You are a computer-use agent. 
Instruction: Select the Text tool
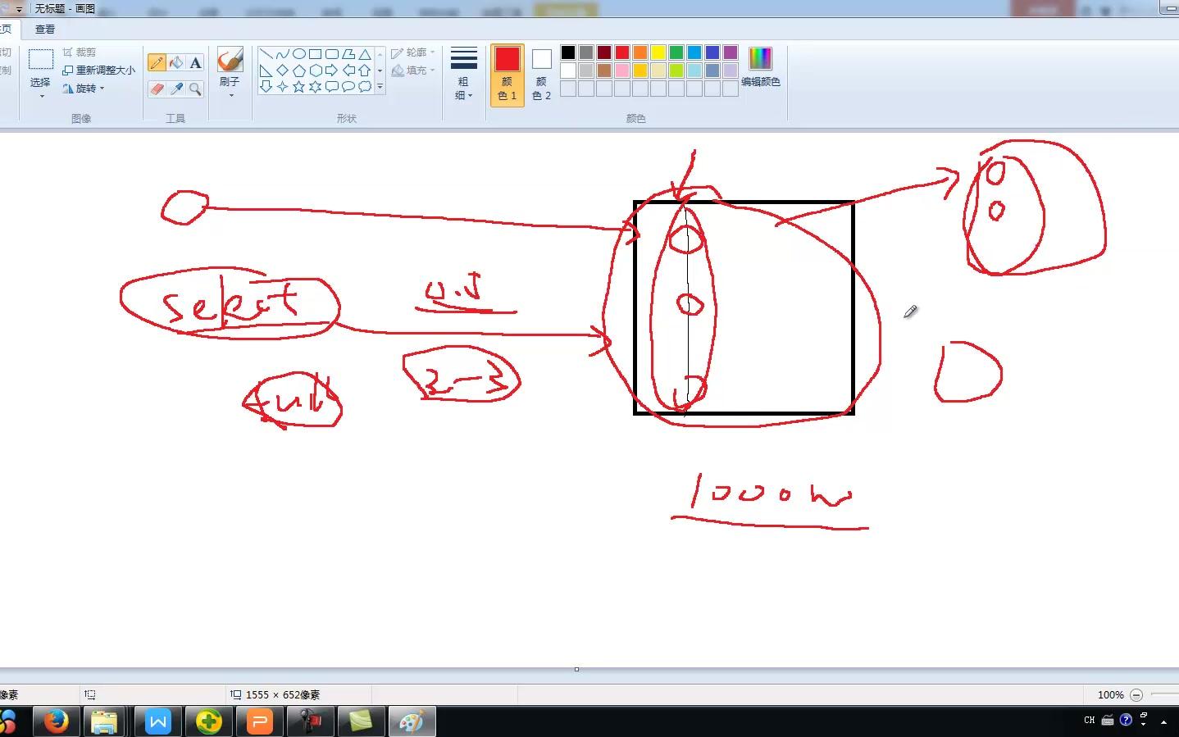195,63
